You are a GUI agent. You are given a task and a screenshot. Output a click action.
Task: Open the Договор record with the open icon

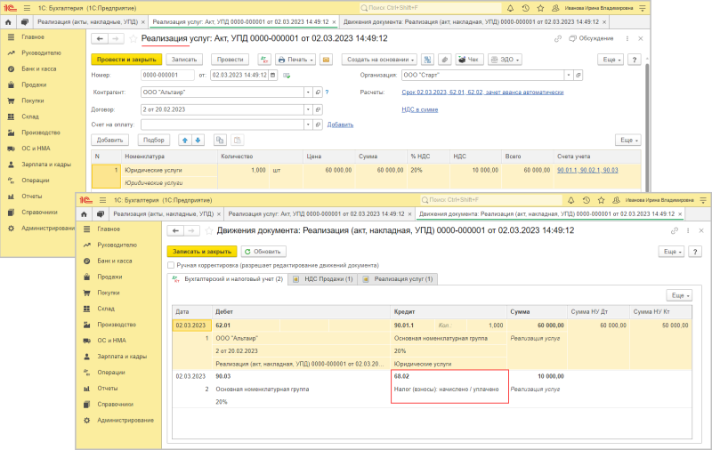(x=318, y=109)
